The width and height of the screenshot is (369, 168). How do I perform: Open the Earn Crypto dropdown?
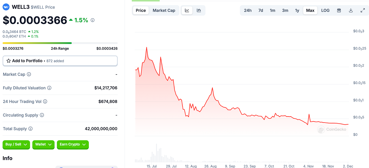point(73,144)
